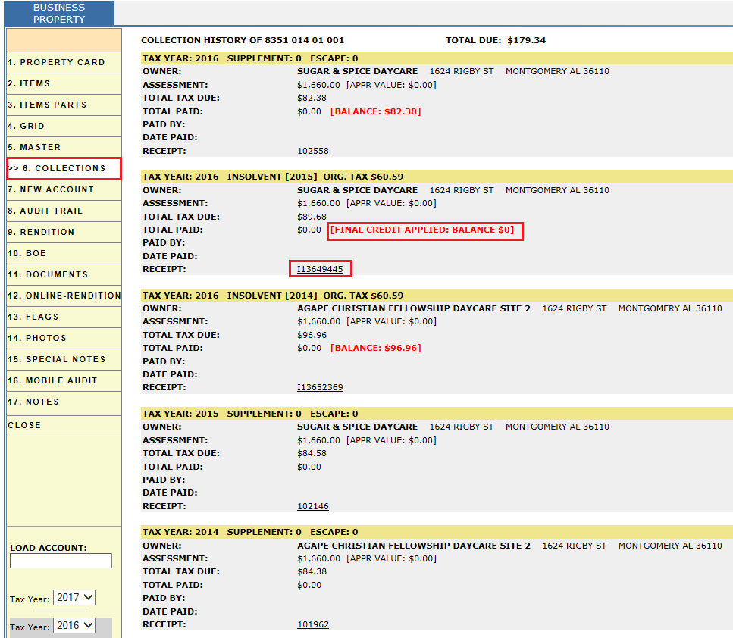Screen dimensions: 733x638
Task: View the Audit Trail
Action: point(64,211)
